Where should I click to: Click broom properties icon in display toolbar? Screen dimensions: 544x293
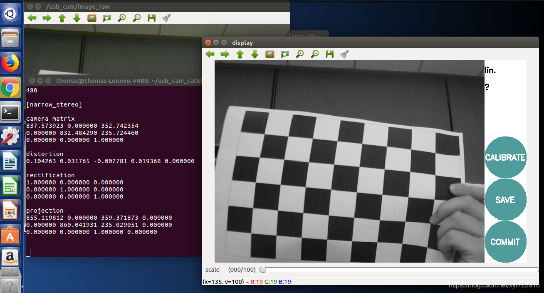(344, 54)
